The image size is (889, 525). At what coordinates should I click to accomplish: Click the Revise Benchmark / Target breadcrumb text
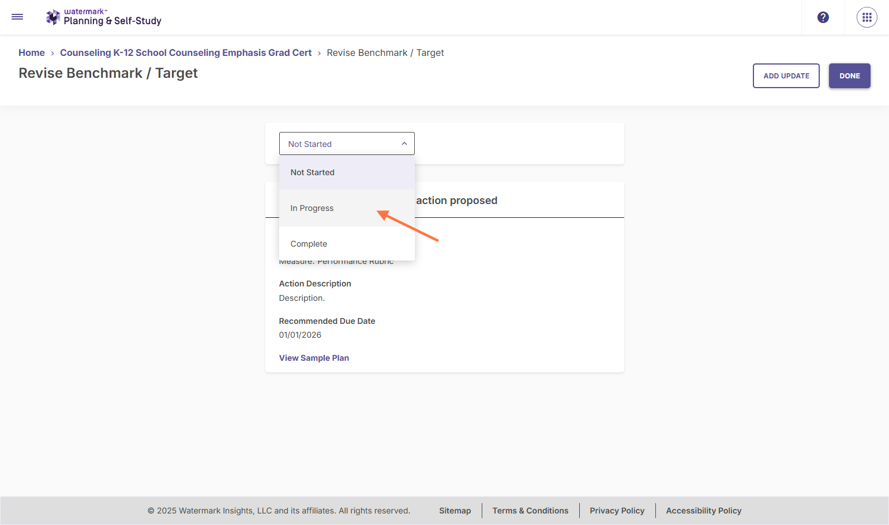tap(385, 52)
